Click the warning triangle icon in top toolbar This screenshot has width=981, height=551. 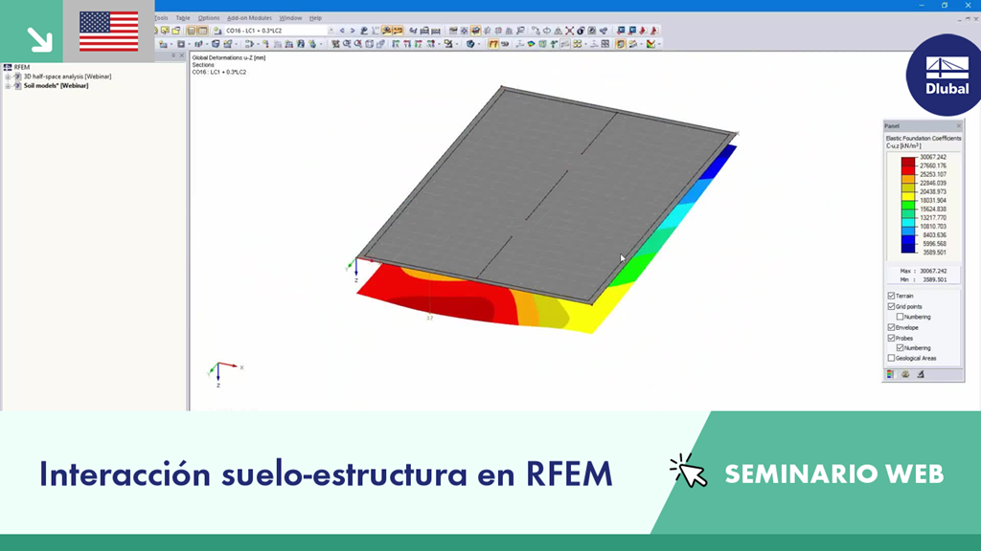pyautogui.click(x=559, y=31)
